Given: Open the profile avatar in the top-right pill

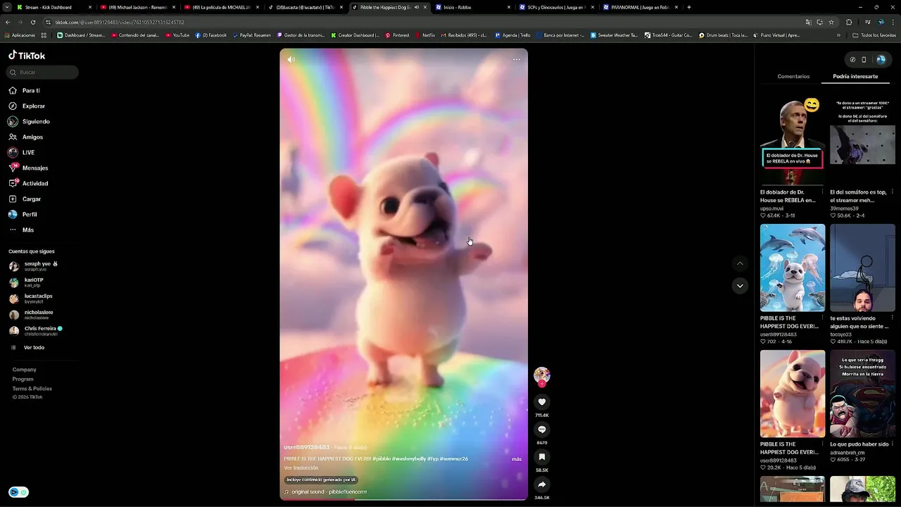Looking at the screenshot, I should point(881,60).
